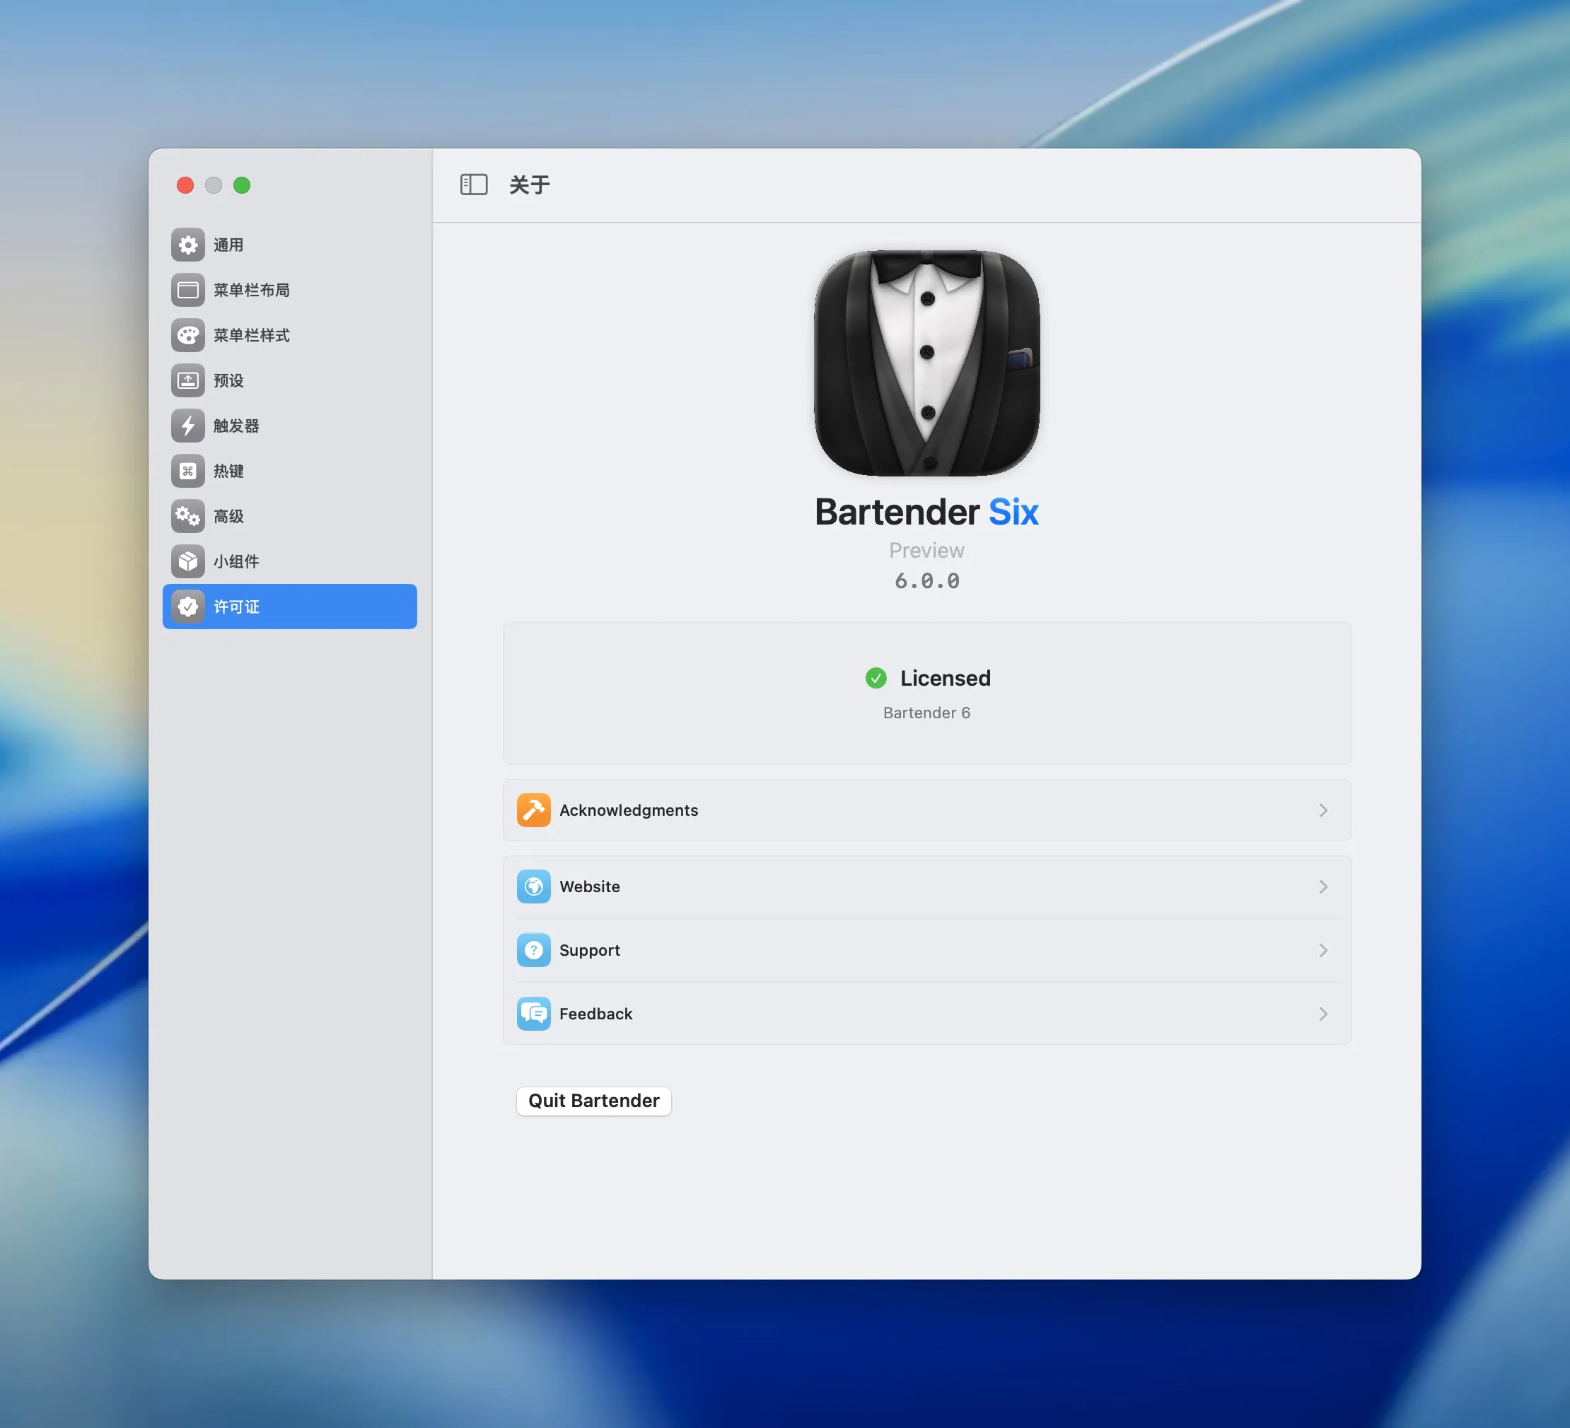
Task: Click the 菜单栏布局 window icon
Action: [x=187, y=291]
